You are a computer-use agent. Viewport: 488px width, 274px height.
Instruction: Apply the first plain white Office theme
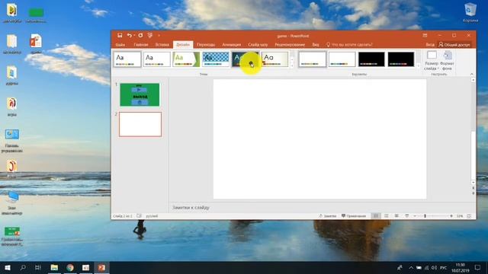[x=127, y=59]
